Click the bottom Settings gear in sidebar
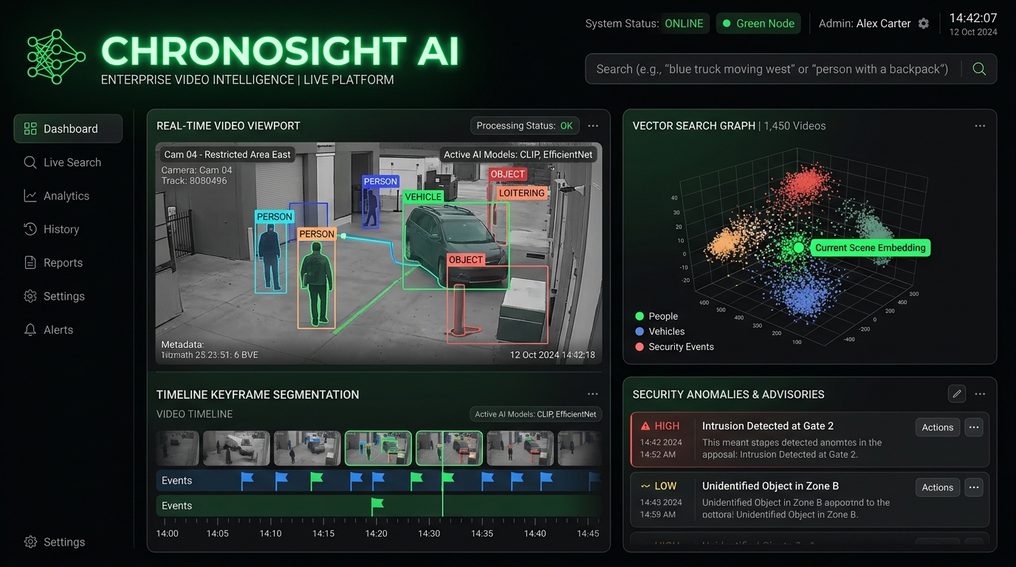Viewport: 1016px width, 567px height. tap(30, 542)
